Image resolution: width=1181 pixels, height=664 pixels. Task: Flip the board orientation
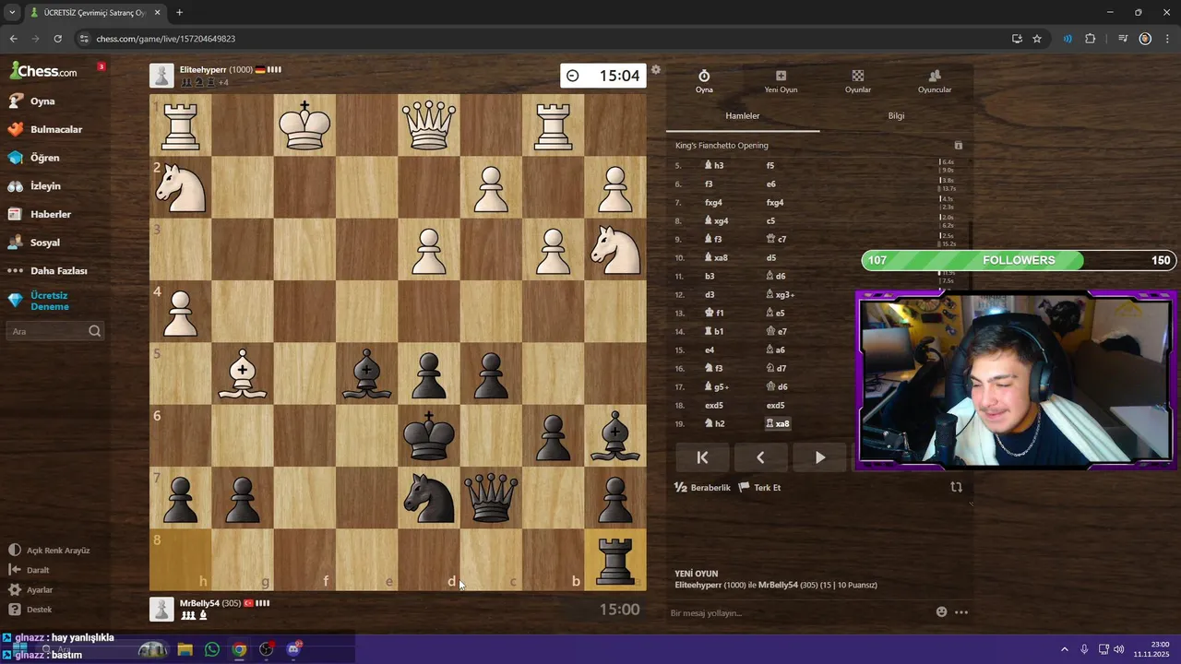pos(957,487)
